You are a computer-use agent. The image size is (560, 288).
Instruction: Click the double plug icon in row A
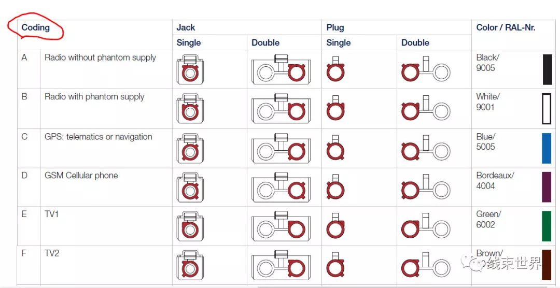point(426,69)
